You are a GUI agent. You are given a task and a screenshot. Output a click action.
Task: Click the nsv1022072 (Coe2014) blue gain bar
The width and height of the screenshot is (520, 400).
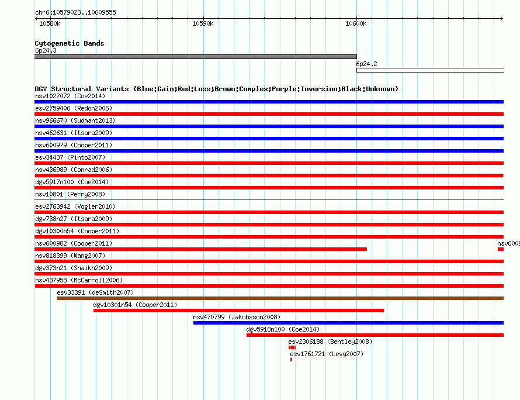tap(269, 102)
